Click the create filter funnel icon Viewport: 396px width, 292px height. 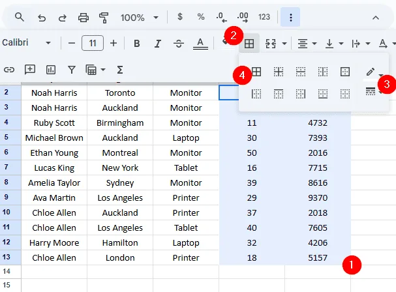tap(72, 70)
